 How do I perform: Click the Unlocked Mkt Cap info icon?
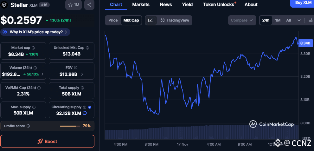click(87, 48)
